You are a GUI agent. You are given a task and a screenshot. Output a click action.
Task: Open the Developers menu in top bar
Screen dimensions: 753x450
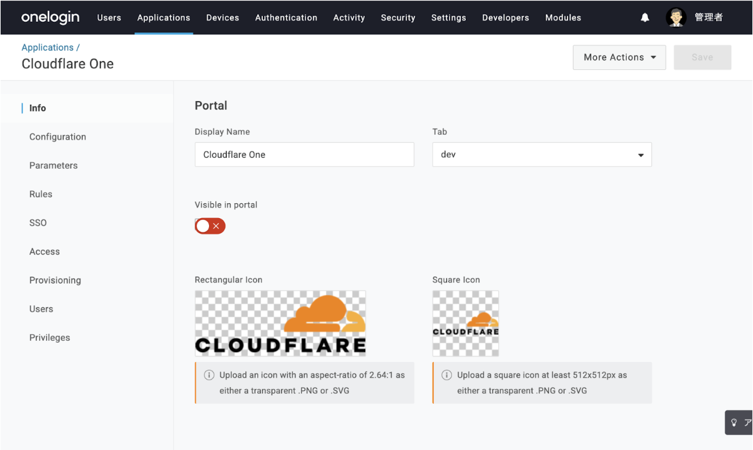click(505, 17)
